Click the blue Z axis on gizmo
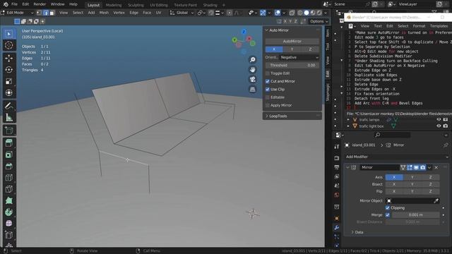 [x=244, y=32]
